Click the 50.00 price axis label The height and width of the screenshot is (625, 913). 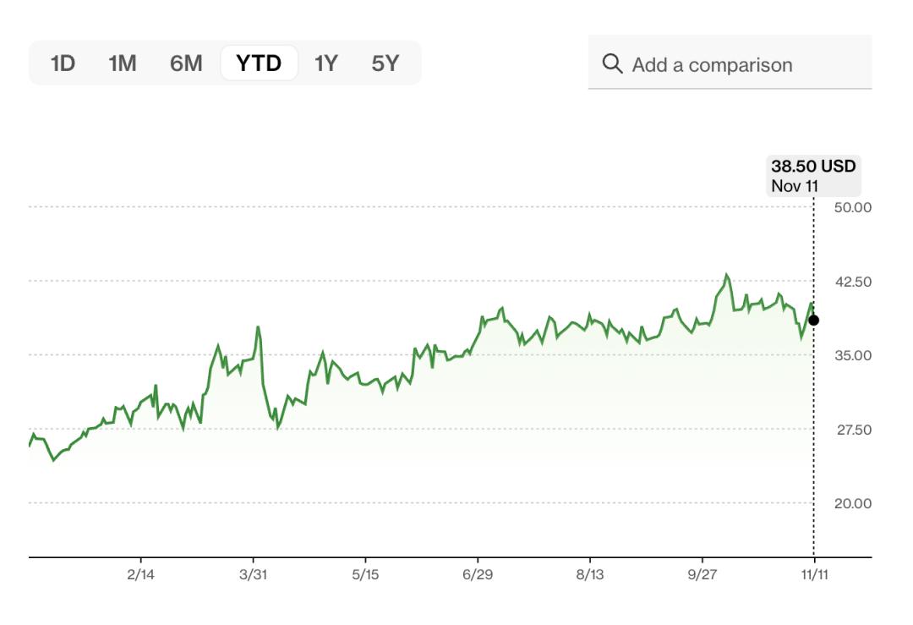[852, 207]
